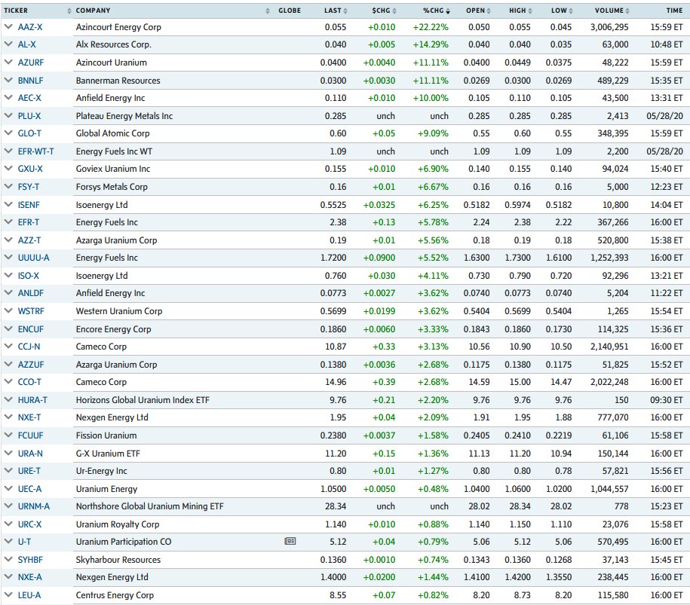Viewport: 690px width, 605px height.
Task: Select company name G-X Uranium ETF
Action: pos(108,454)
